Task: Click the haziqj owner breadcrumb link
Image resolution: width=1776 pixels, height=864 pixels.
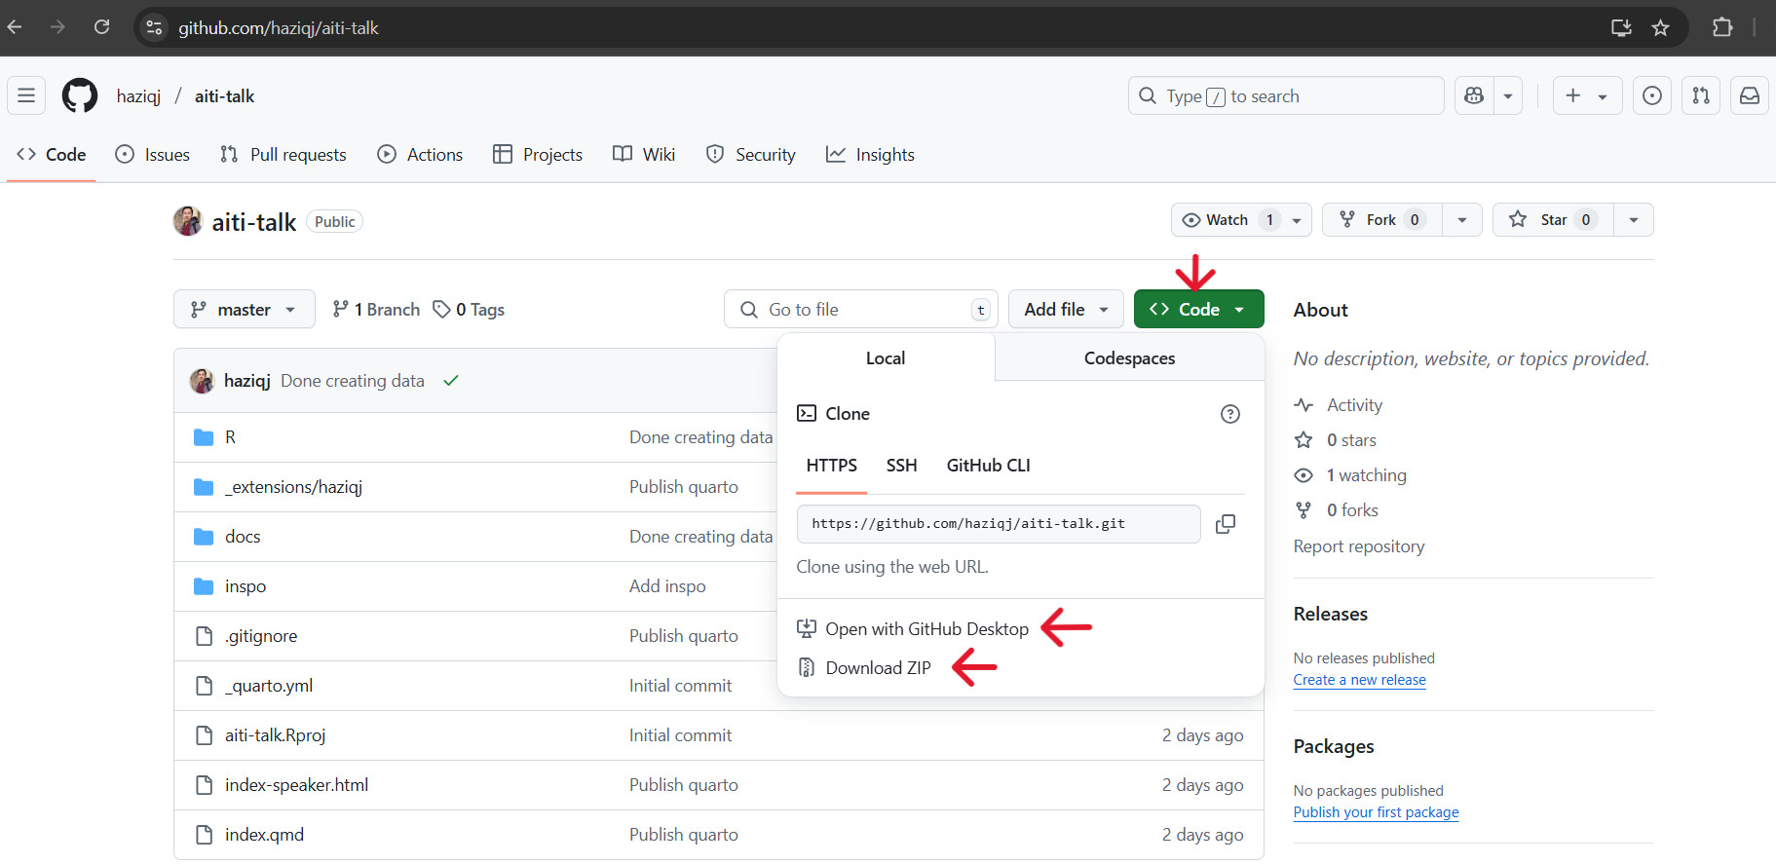Action: [x=138, y=95]
